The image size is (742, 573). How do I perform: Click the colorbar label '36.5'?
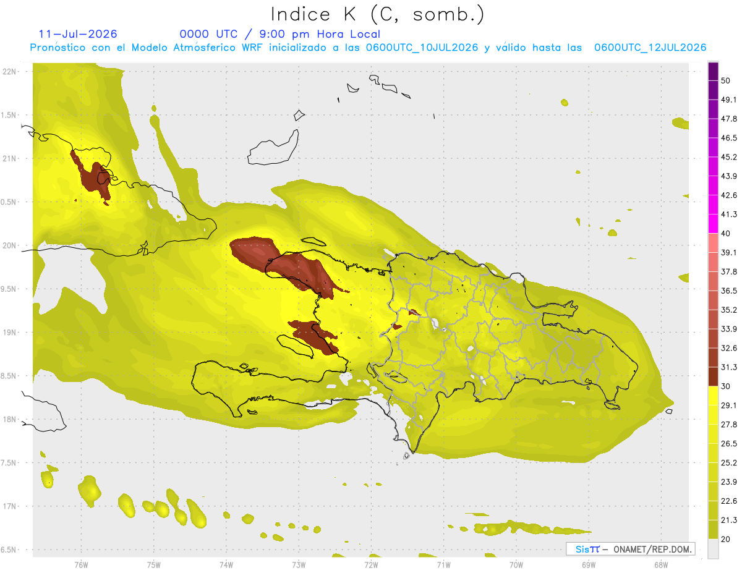click(x=728, y=291)
